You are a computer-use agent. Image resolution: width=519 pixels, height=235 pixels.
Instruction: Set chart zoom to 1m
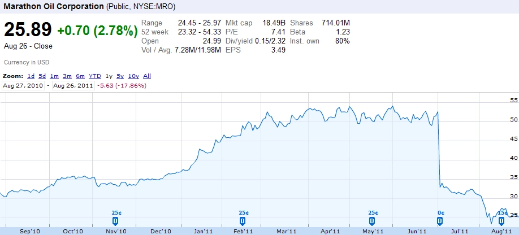coord(54,76)
